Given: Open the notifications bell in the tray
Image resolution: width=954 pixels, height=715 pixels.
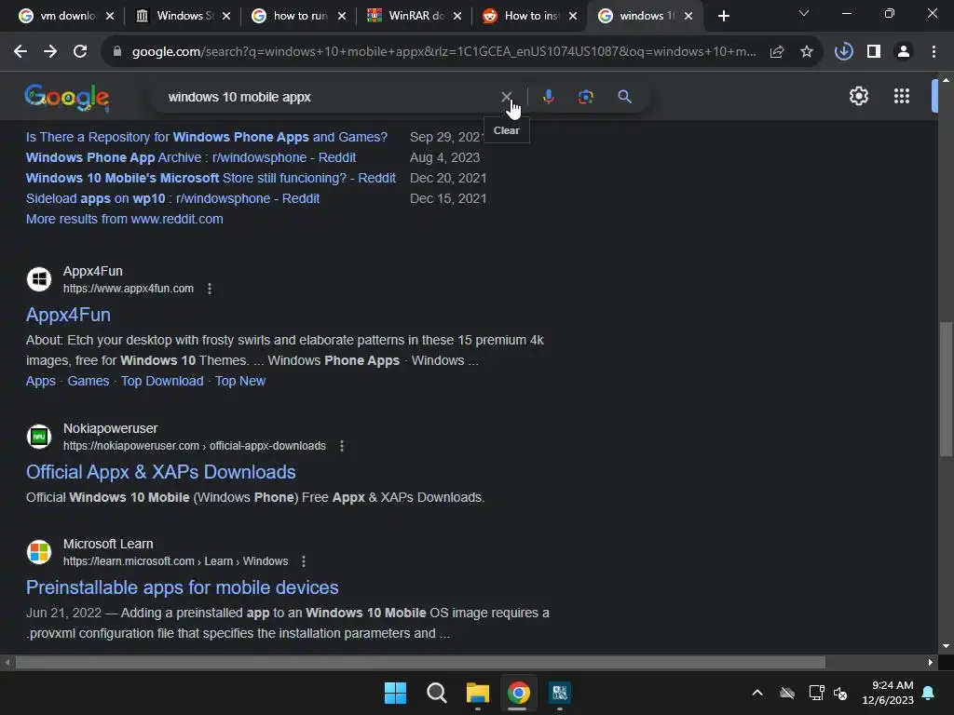Looking at the screenshot, I should [x=929, y=693].
